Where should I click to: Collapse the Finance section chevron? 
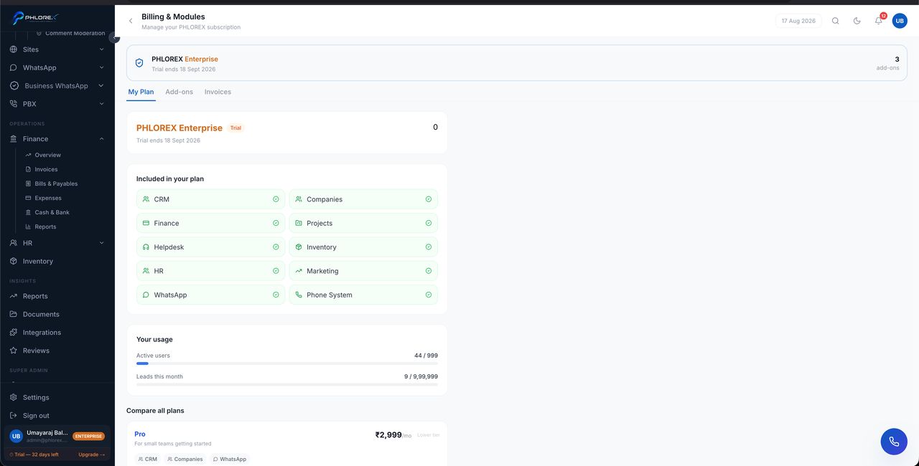(101, 139)
